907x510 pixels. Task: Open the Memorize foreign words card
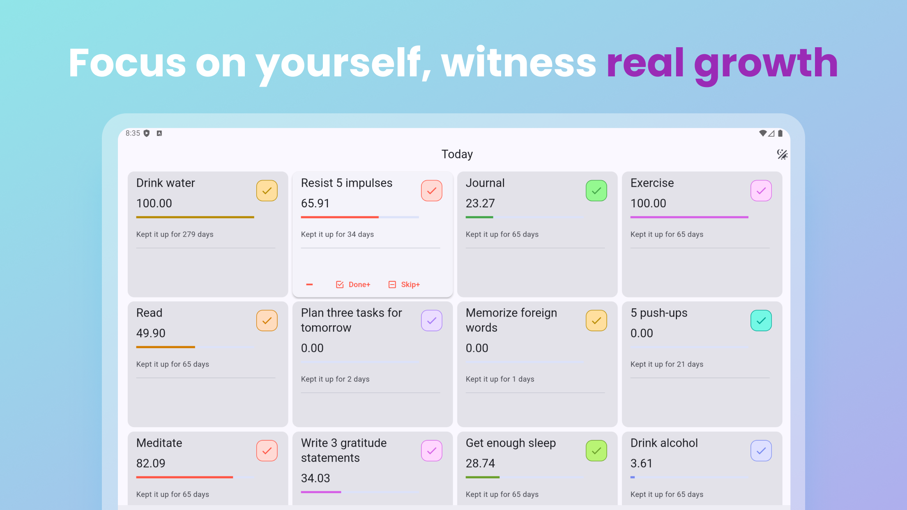coord(537,364)
